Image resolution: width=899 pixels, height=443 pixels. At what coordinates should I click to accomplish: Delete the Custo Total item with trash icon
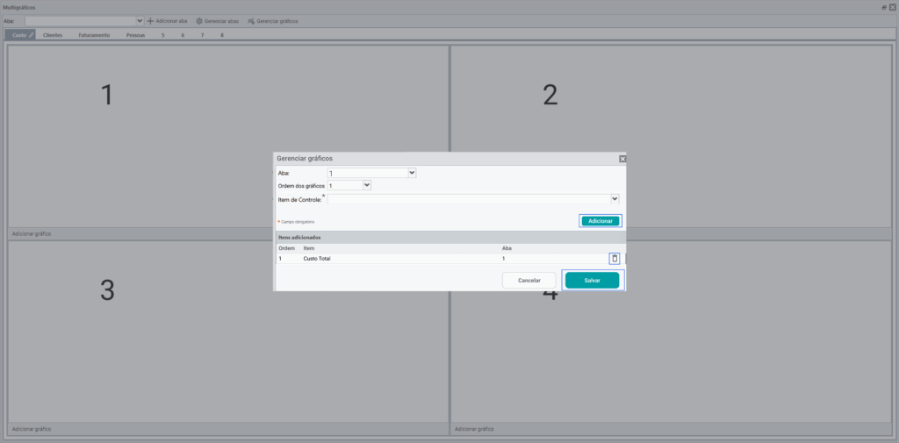(x=615, y=259)
